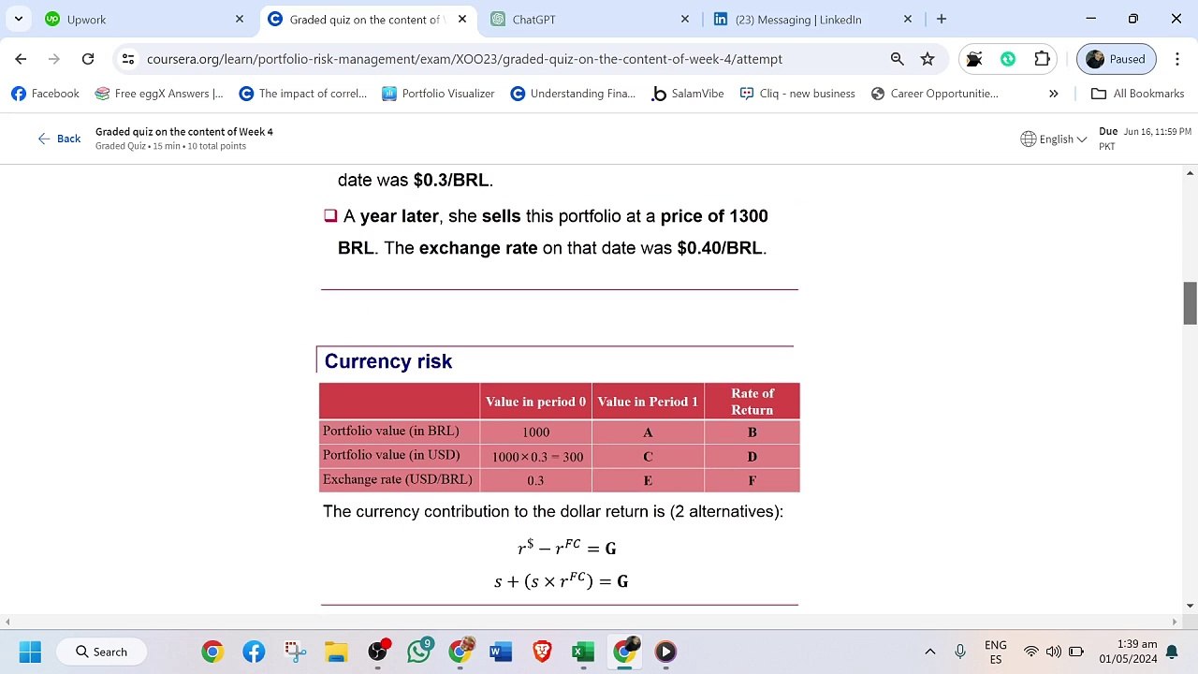1198x674 pixels.
Task: Show hidden system tray icons
Action: 930,652
